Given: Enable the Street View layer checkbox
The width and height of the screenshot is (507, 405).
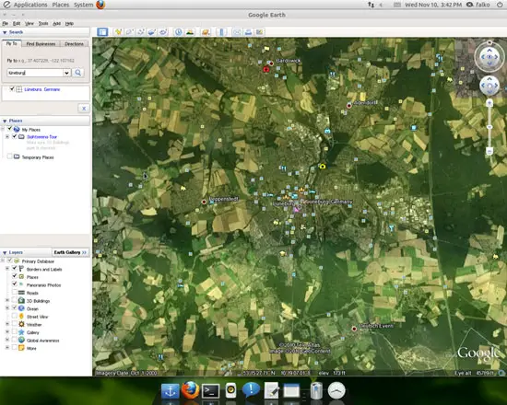Looking at the screenshot, I should (x=14, y=316).
